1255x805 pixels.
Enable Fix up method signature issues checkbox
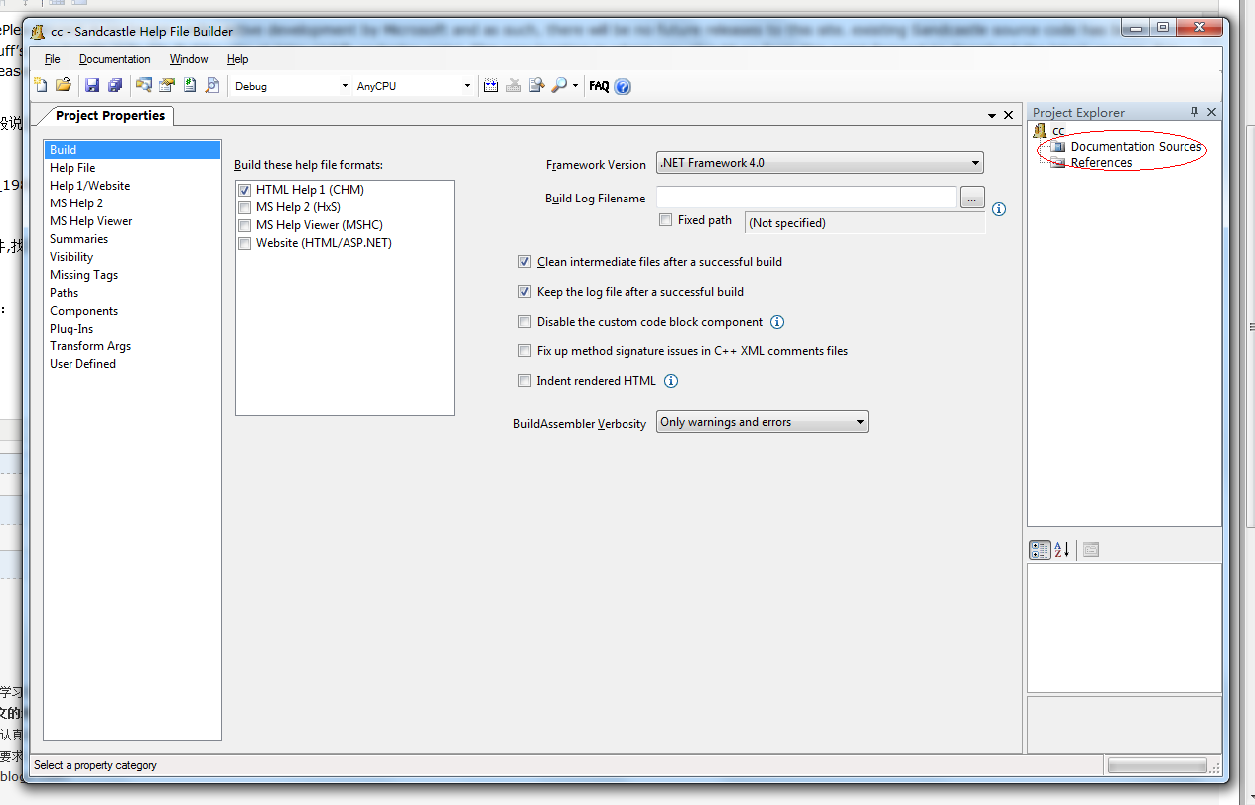[524, 351]
